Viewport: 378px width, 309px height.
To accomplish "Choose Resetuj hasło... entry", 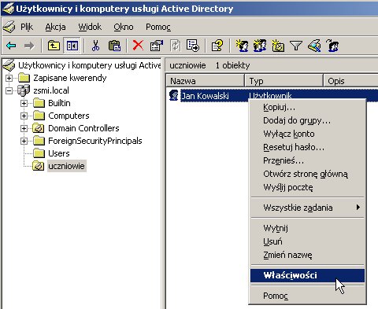I will 307,147.
